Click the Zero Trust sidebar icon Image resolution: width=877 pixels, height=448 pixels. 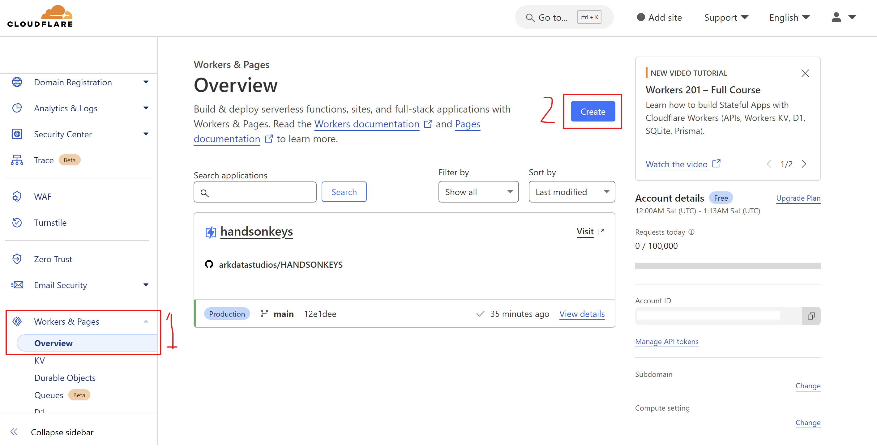[17, 259]
